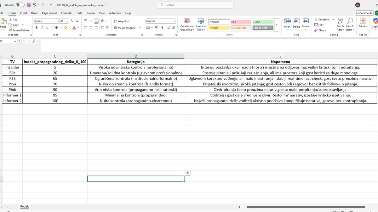Image resolution: width=378 pixels, height=212 pixels.
Task: Open the Review tab
Action: click(91, 13)
